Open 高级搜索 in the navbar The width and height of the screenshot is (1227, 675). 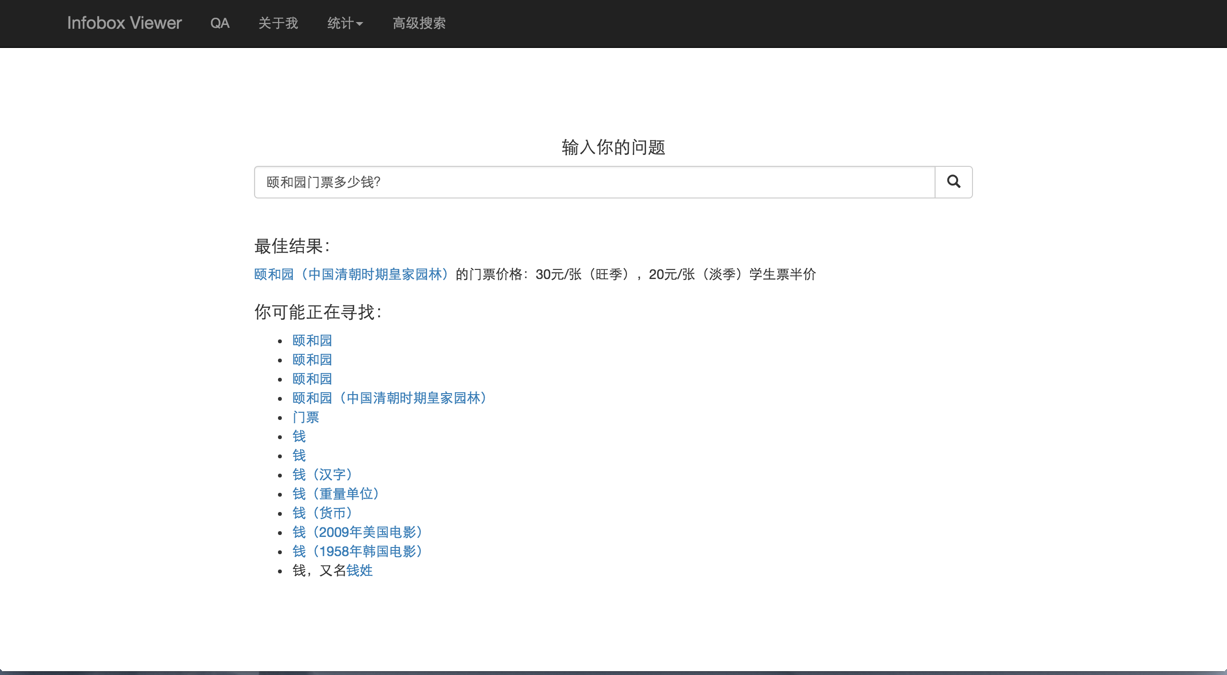419,23
